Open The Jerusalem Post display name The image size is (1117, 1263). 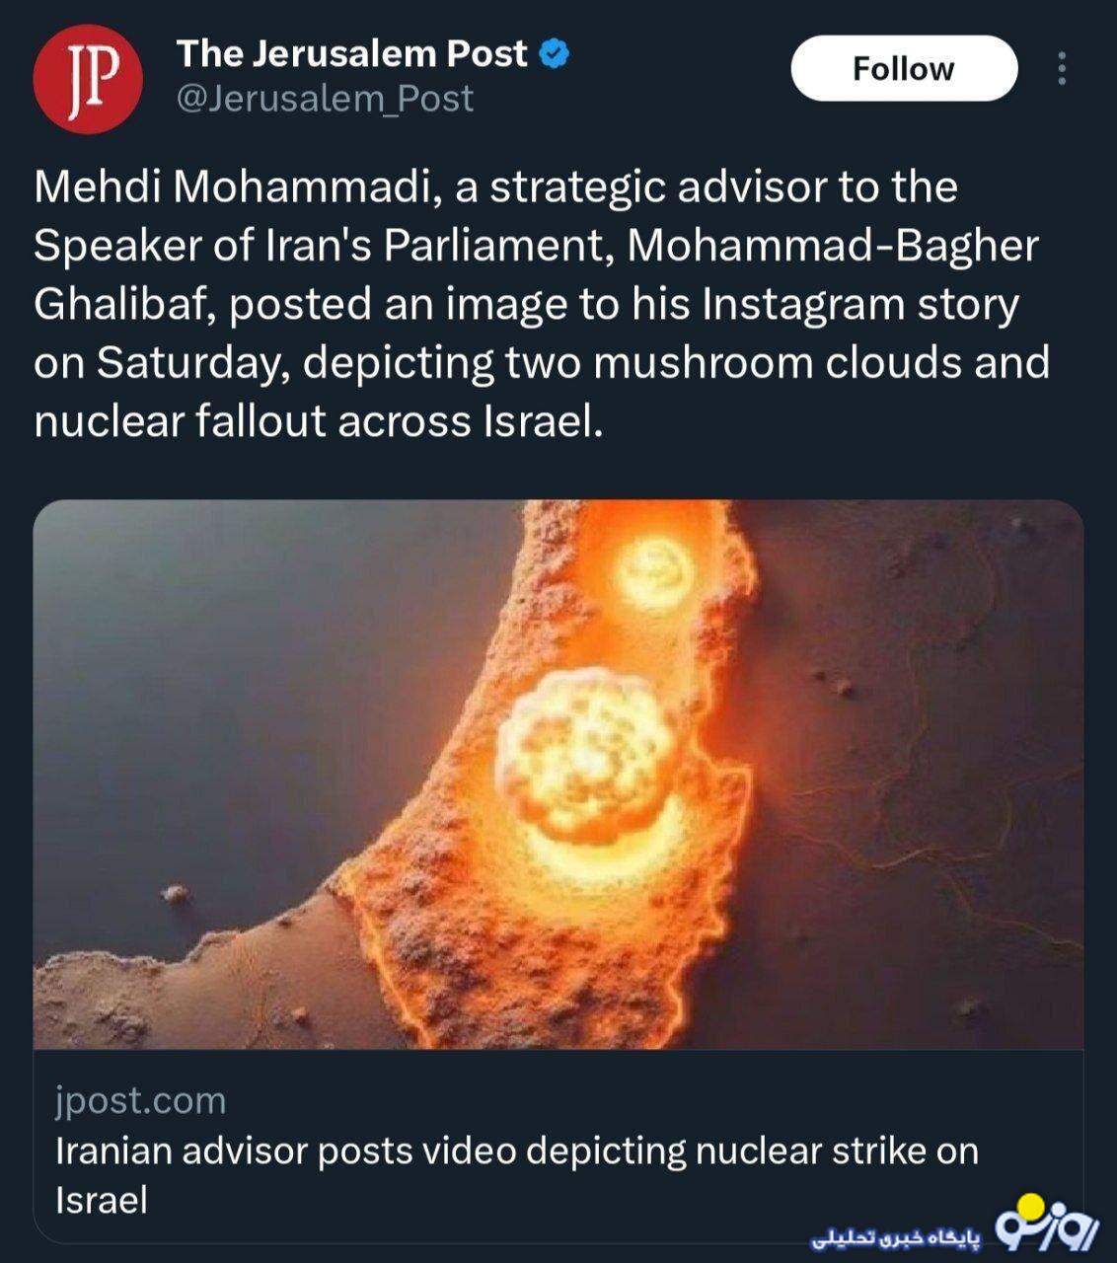[351, 54]
